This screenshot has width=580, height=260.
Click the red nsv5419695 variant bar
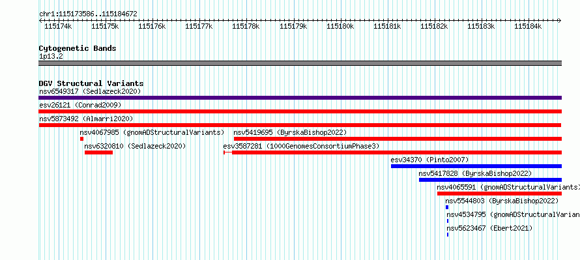398,139
